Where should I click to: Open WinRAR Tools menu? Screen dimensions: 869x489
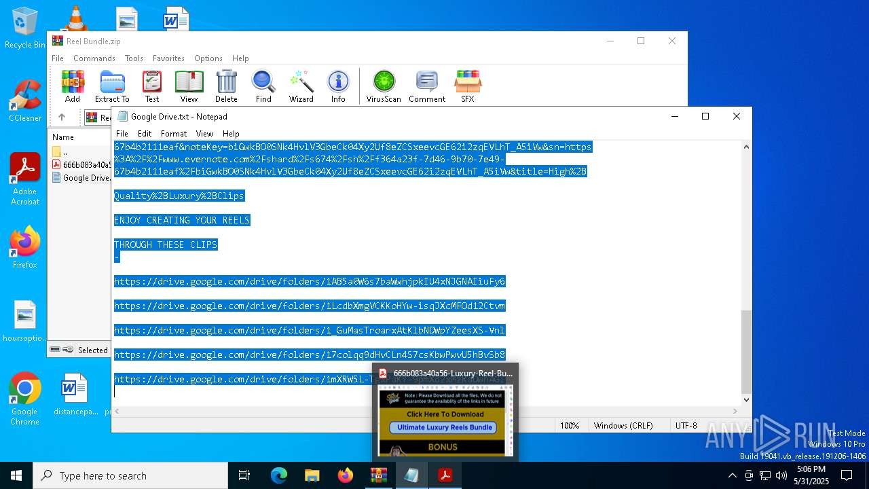click(134, 58)
